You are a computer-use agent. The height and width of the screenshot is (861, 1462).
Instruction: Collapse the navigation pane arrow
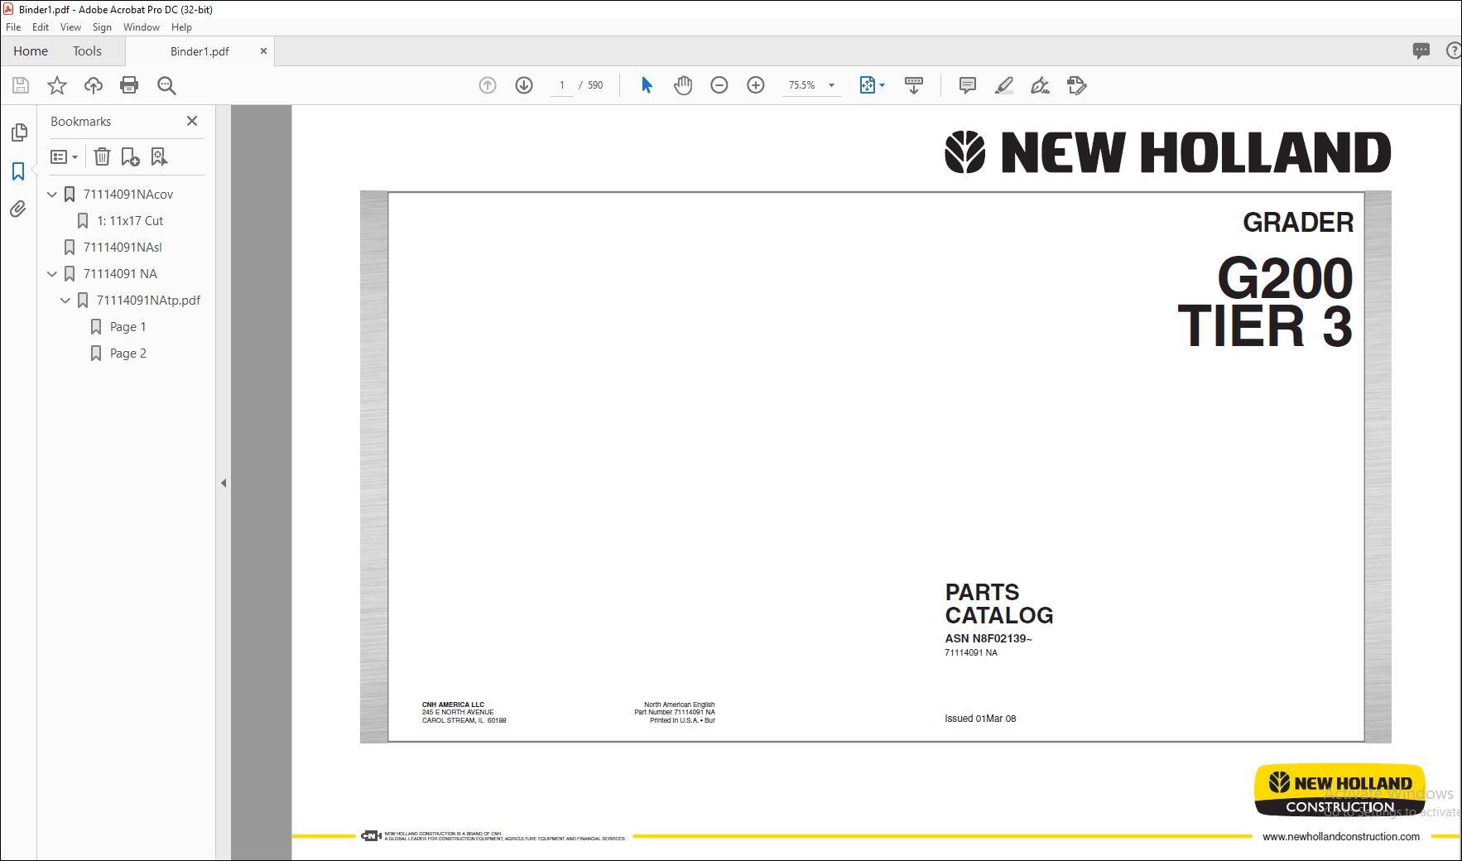coord(224,483)
